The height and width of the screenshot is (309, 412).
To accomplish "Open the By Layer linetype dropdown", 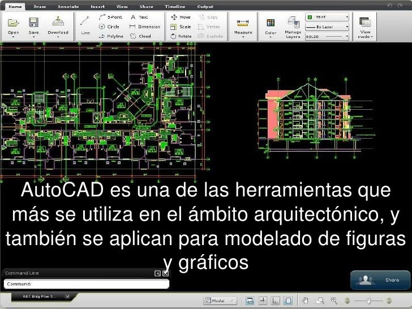I will (327, 27).
